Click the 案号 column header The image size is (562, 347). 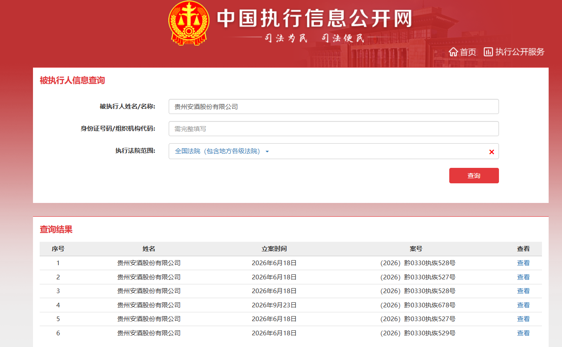(x=416, y=249)
